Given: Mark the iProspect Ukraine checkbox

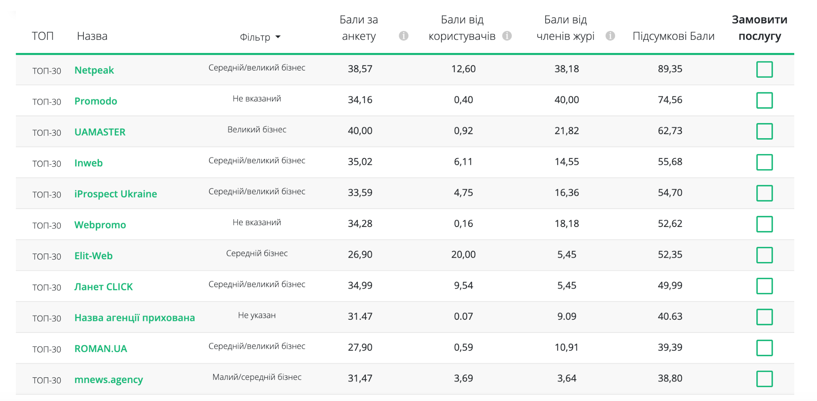Looking at the screenshot, I should 764,193.
